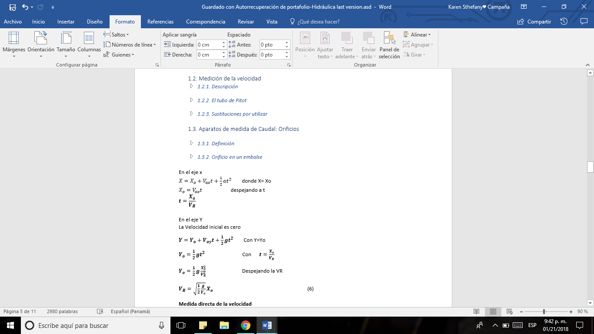The image size is (594, 334).
Task: Click heading 1.3. Aparatos de medida de Caudal
Action: point(244,129)
